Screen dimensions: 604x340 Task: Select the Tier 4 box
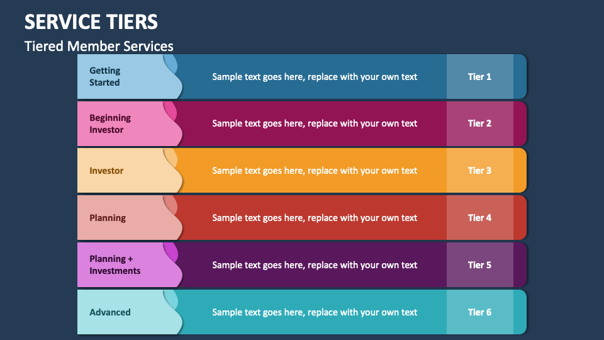pyautogui.click(x=479, y=218)
